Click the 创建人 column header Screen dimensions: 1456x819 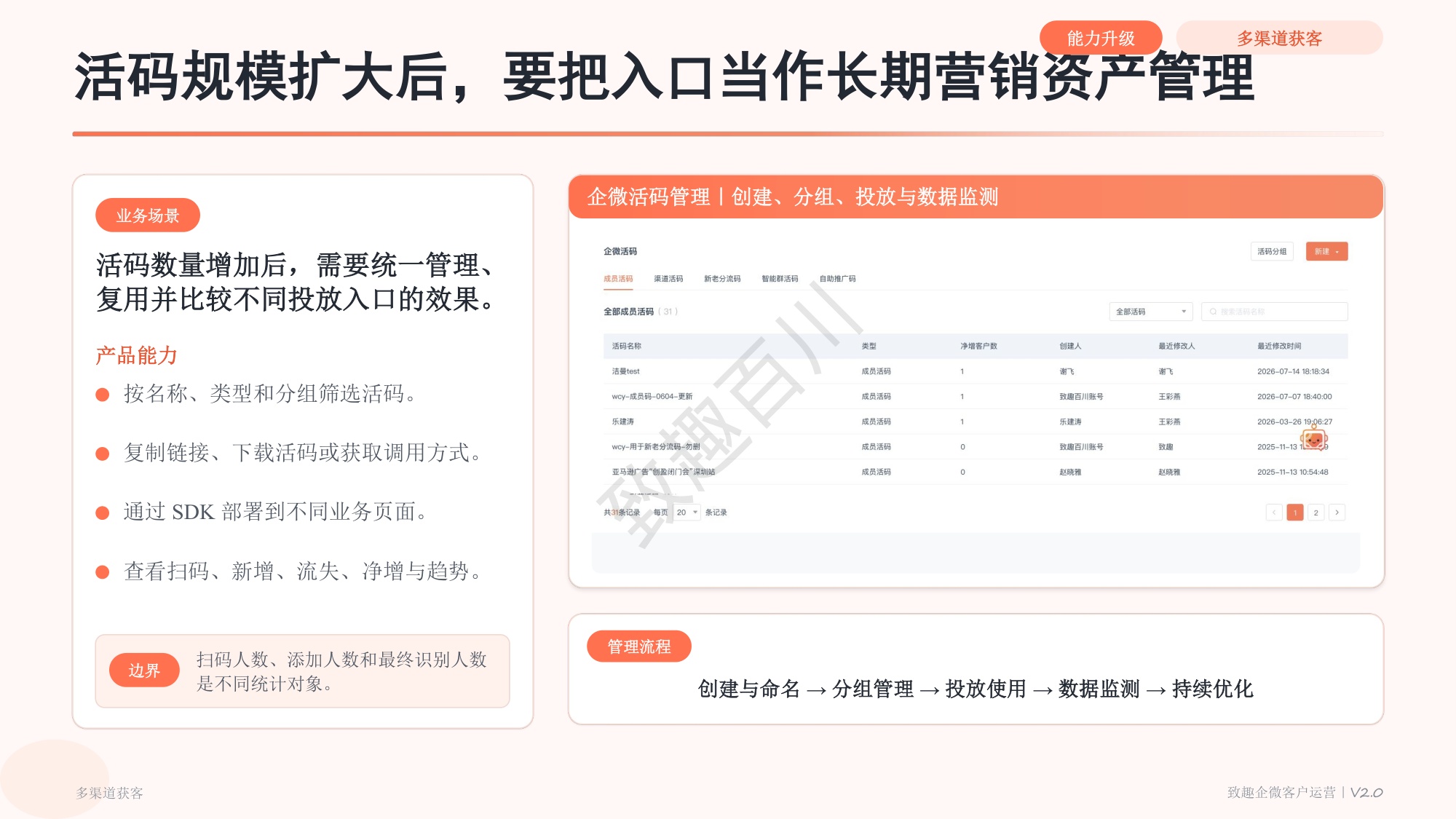[1070, 346]
